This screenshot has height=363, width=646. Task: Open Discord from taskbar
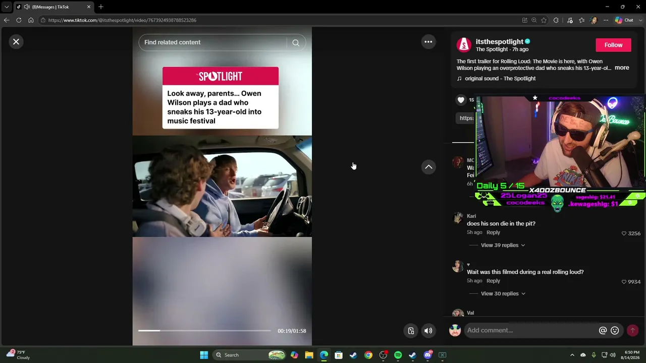pos(427,355)
